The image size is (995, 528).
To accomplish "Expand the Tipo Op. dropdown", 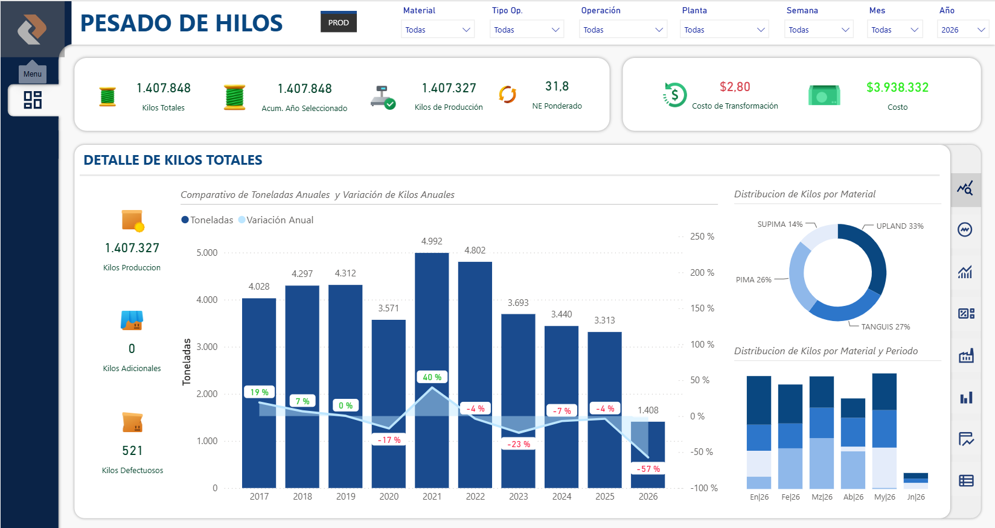I will 527,30.
